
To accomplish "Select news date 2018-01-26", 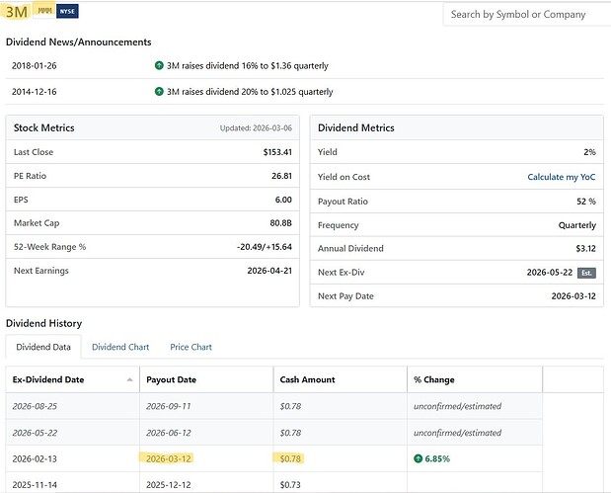I will (x=35, y=65).
